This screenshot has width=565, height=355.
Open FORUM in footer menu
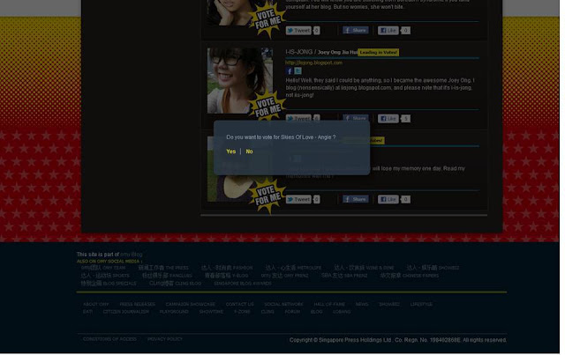pos(292,312)
